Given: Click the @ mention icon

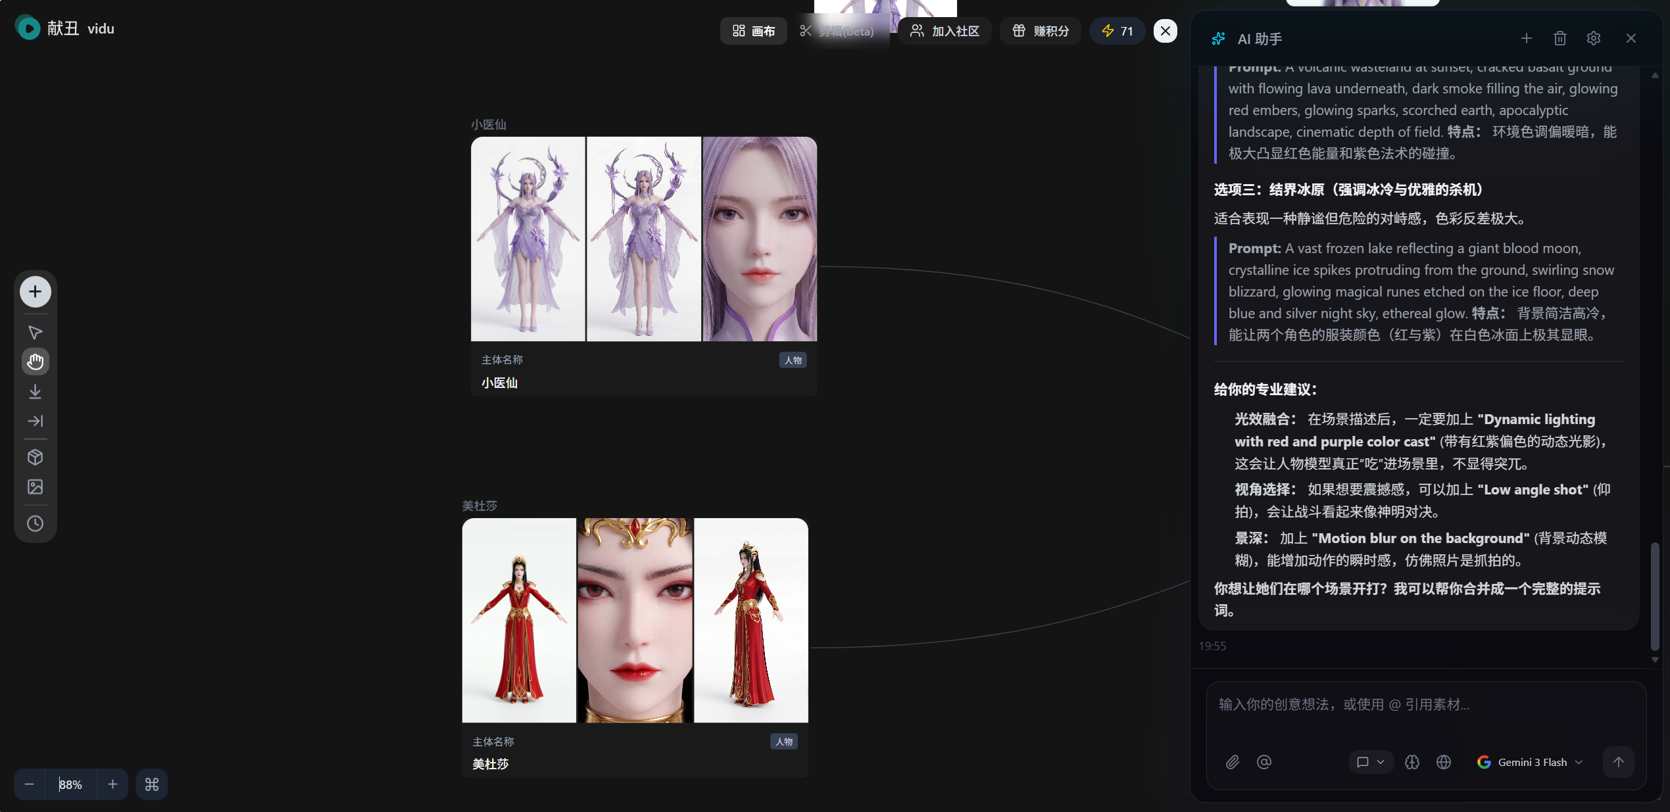Looking at the screenshot, I should (1264, 762).
